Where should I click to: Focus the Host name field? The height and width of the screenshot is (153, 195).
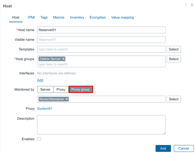click(x=101, y=30)
